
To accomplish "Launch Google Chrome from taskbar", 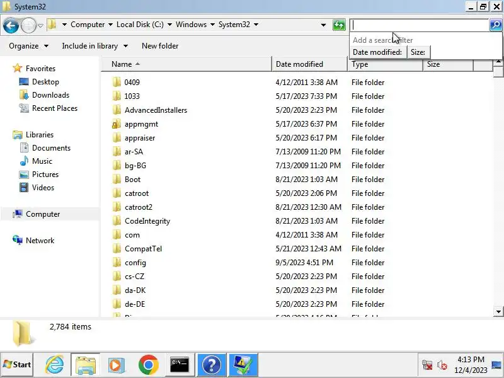I will pyautogui.click(x=149, y=365).
